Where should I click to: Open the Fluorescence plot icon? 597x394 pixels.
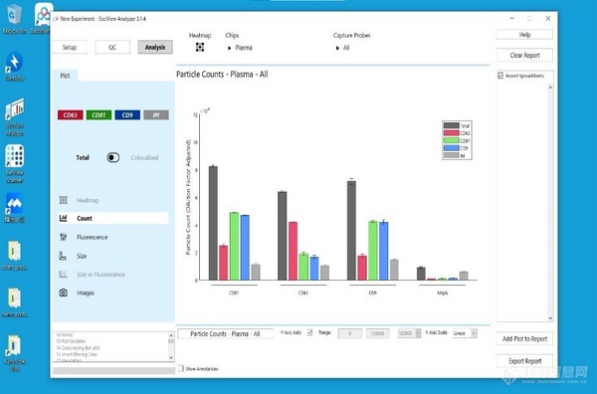(x=64, y=237)
